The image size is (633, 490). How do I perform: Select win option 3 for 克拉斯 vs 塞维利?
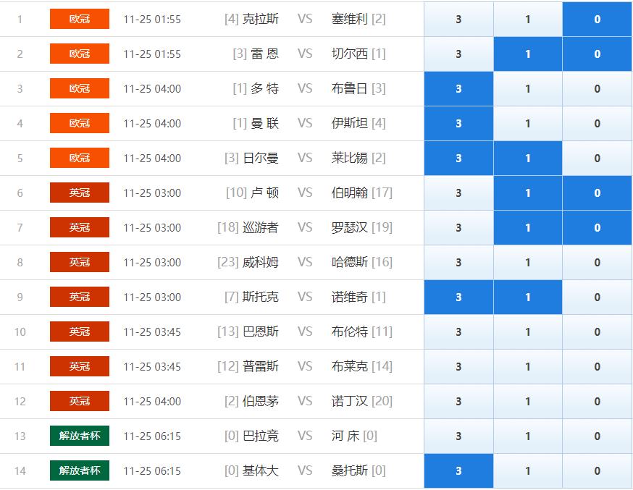tap(458, 20)
